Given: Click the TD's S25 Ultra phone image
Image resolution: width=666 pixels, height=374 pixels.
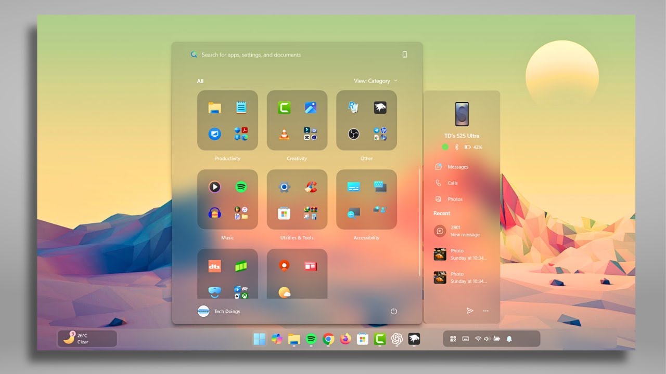Looking at the screenshot, I should (x=462, y=114).
